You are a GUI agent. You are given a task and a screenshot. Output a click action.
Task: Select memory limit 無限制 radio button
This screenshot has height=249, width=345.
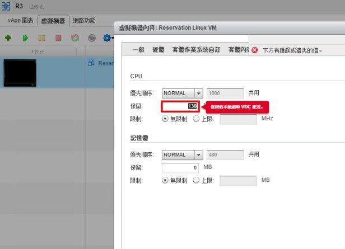click(x=165, y=180)
